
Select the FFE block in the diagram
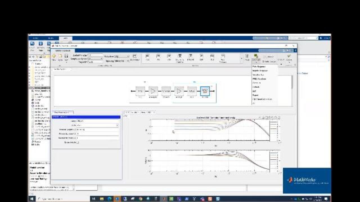click(140, 91)
